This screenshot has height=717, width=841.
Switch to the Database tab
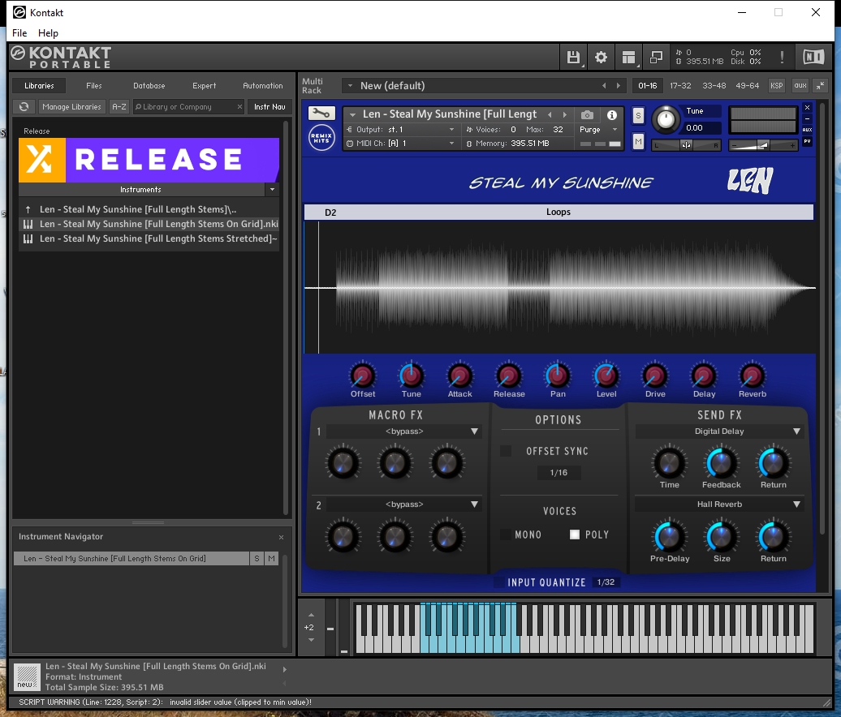coord(149,86)
